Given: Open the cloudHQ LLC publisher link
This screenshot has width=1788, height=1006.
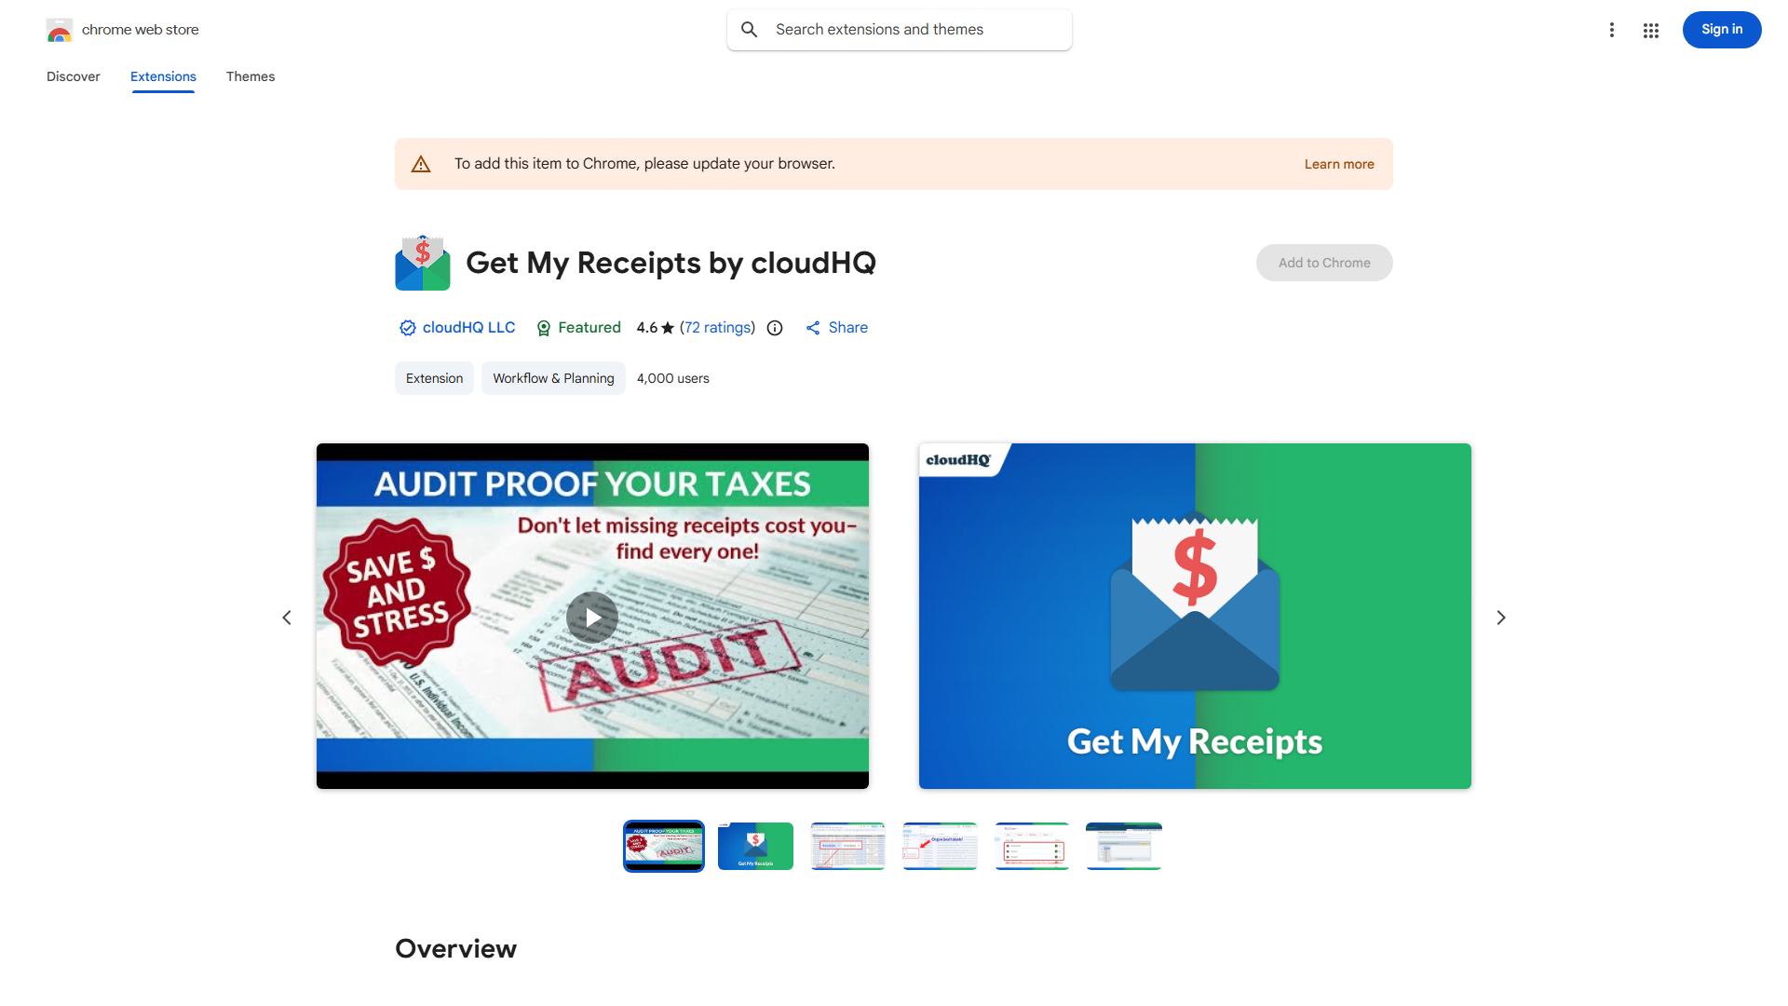Looking at the screenshot, I should point(468,328).
